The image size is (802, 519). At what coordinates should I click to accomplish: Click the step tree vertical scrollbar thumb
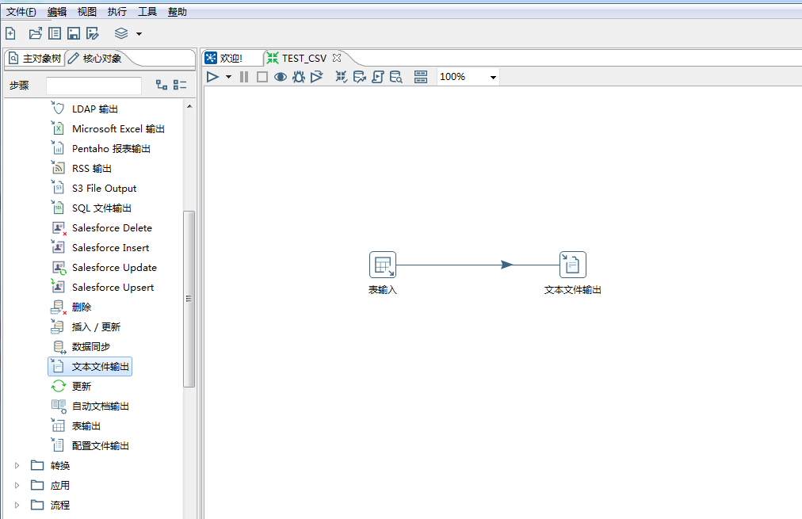[x=189, y=300]
